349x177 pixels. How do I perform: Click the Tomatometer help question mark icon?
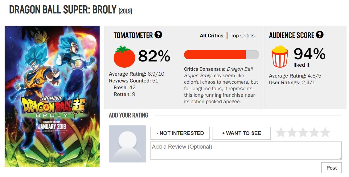click(158, 35)
